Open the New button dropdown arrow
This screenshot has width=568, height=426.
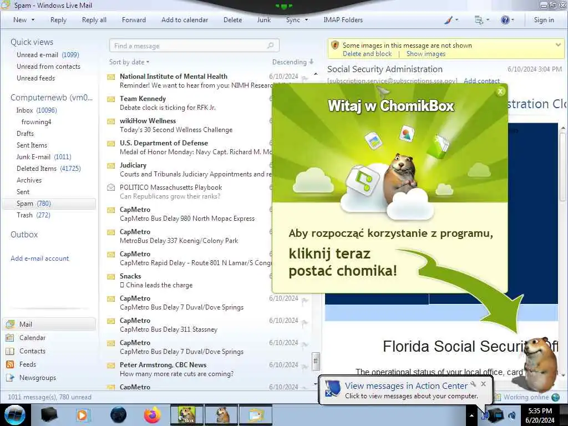tap(33, 20)
